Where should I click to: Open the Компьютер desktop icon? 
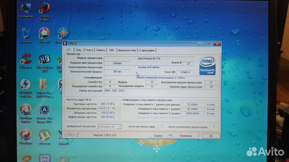(x=26, y=10)
